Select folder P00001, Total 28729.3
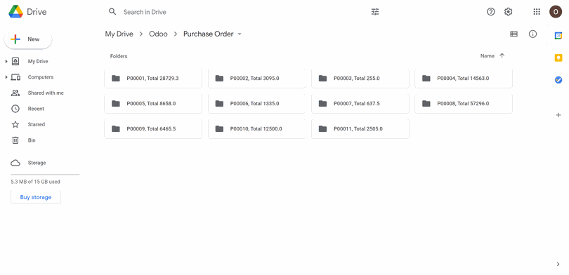The width and height of the screenshot is (569, 275). tap(153, 79)
